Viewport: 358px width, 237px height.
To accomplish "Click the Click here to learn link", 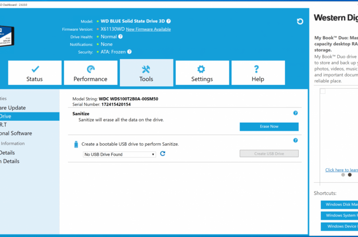I will coord(341,170).
